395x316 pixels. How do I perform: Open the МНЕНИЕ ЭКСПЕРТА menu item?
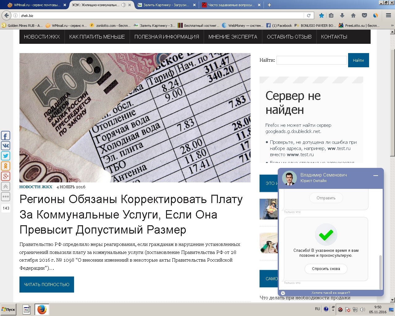(233, 37)
